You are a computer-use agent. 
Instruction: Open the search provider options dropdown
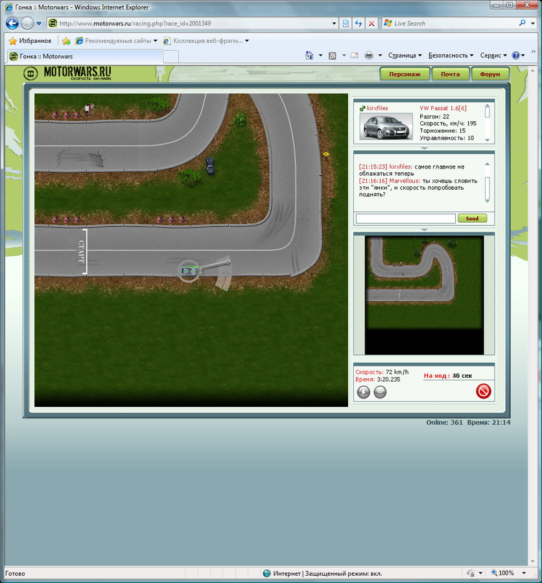pyautogui.click(x=533, y=23)
